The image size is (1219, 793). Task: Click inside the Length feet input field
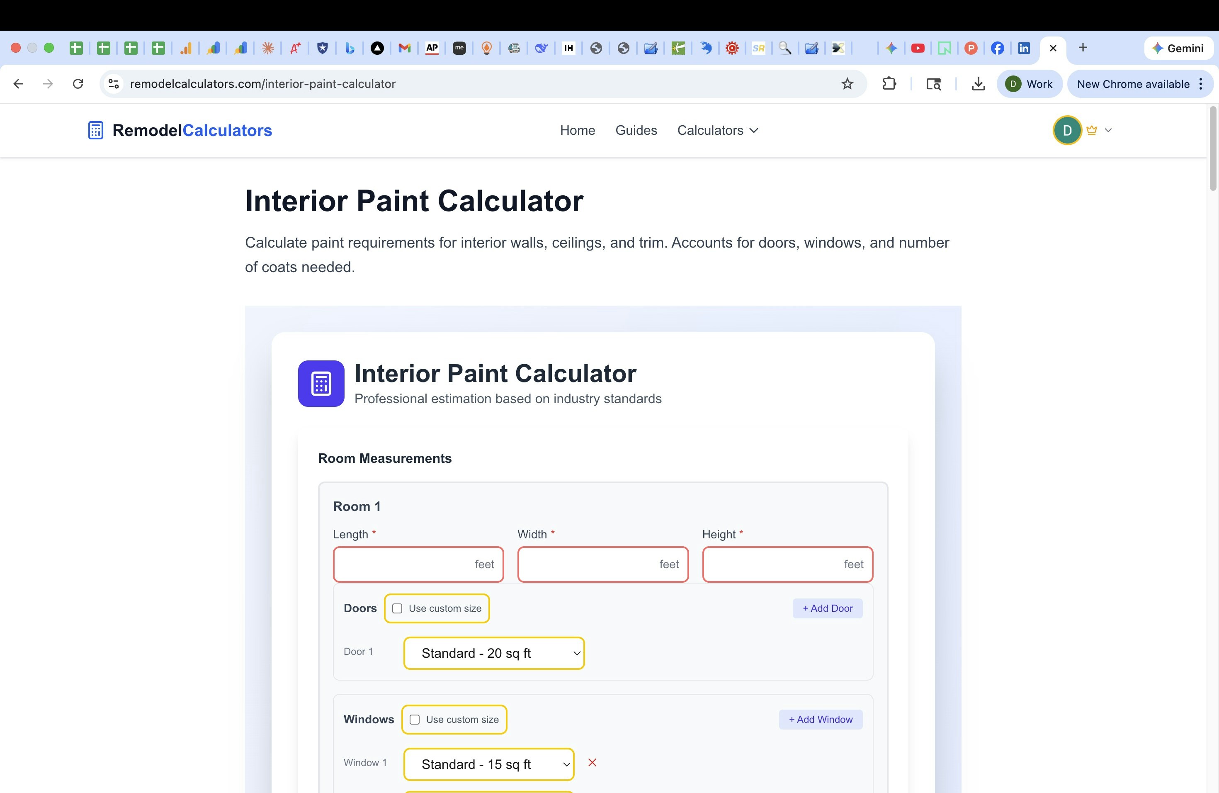point(418,564)
